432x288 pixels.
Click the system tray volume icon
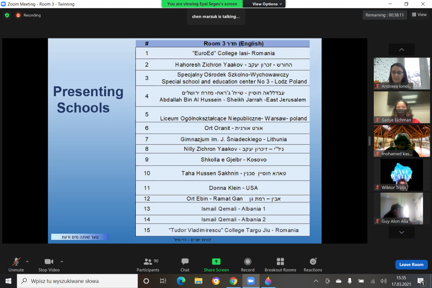383,281
